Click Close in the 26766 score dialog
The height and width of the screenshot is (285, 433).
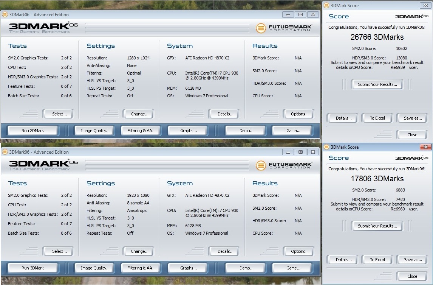click(x=412, y=135)
